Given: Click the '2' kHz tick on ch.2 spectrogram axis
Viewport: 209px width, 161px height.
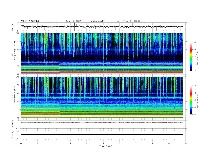Looking at the screenshot, I should click(x=18, y=110).
